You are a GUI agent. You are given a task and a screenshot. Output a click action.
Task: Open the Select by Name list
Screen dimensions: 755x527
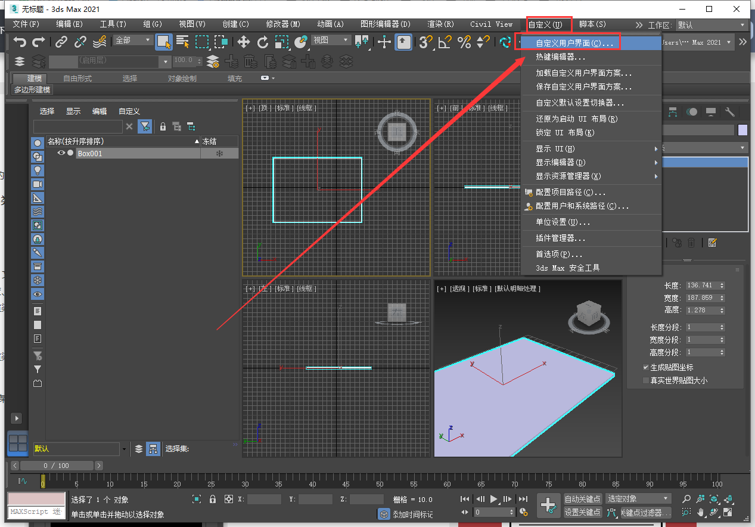(x=183, y=42)
